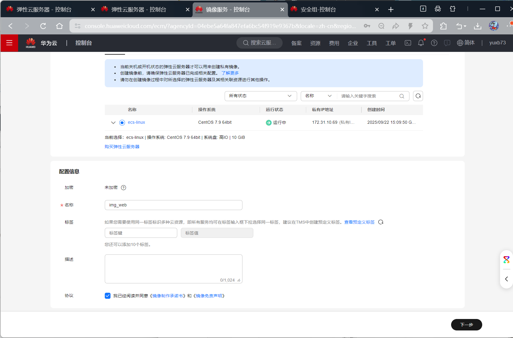Go to browser home page

pyautogui.click(x=59, y=26)
